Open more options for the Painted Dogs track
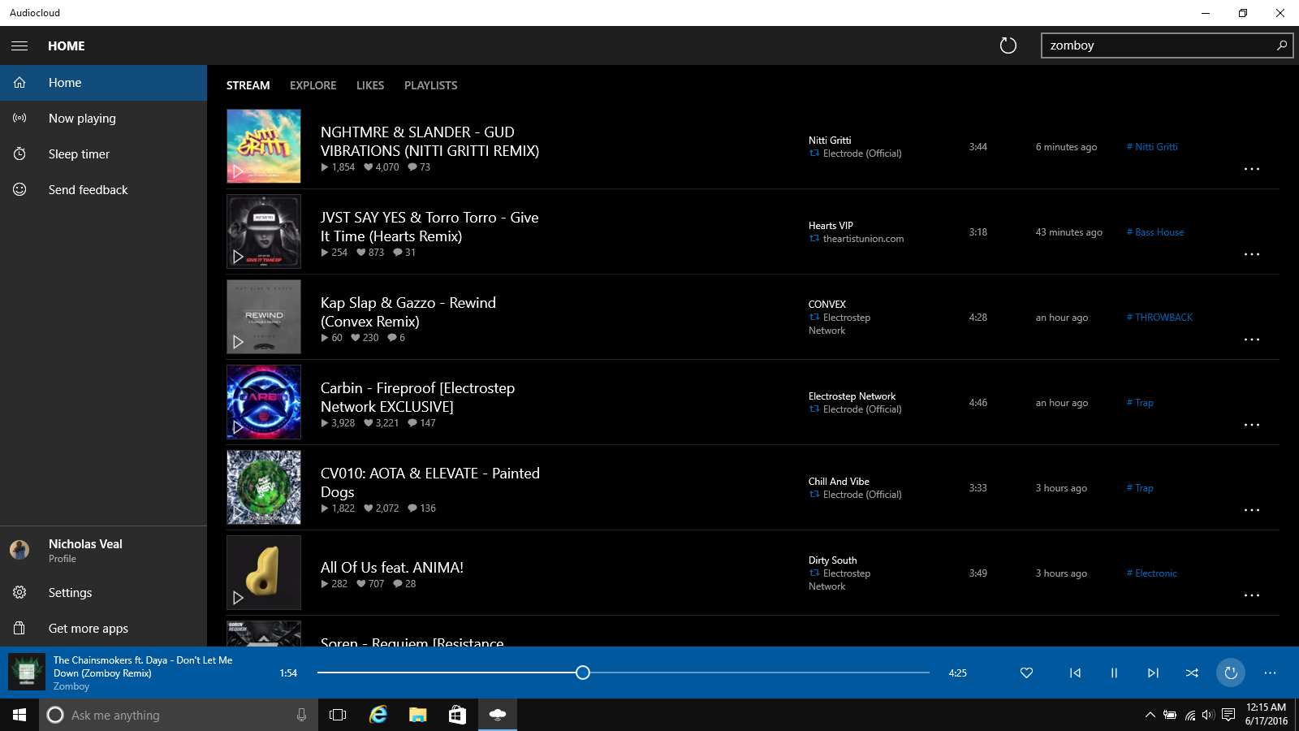The height and width of the screenshot is (731, 1299). pos(1252,510)
